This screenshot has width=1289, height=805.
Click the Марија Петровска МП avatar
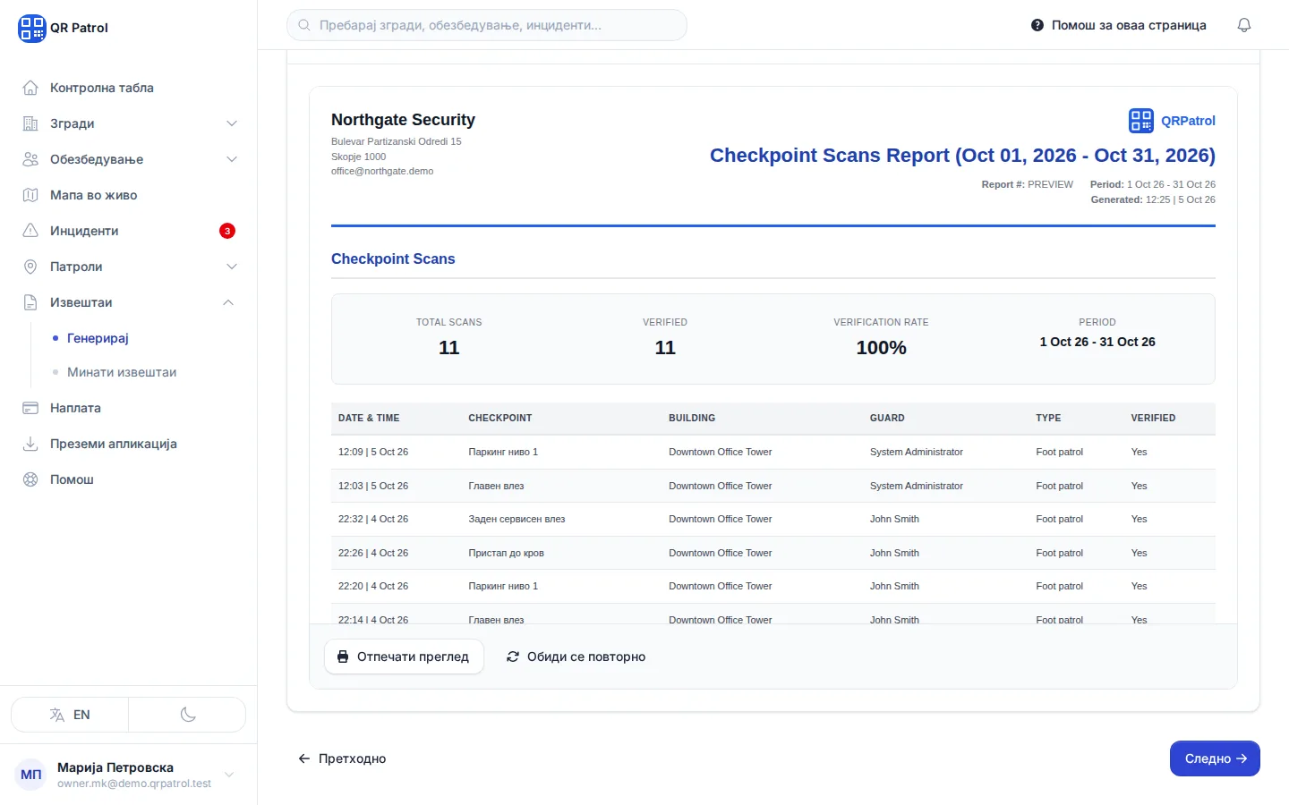click(x=31, y=775)
